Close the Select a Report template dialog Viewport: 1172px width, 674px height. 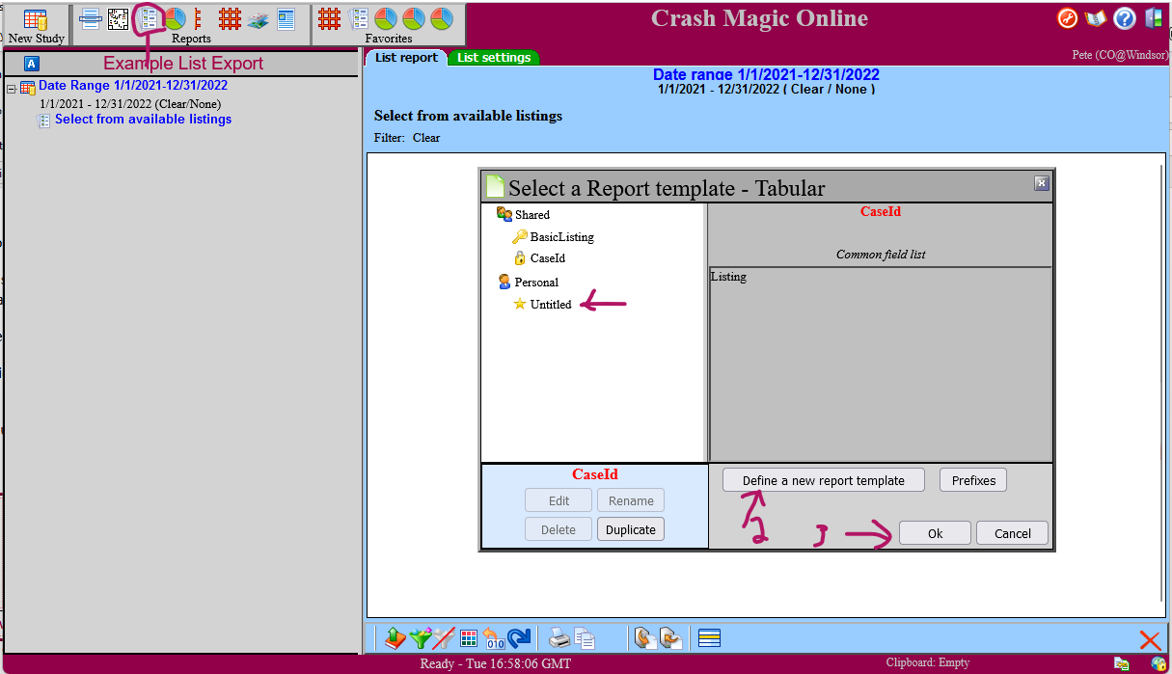[1041, 183]
